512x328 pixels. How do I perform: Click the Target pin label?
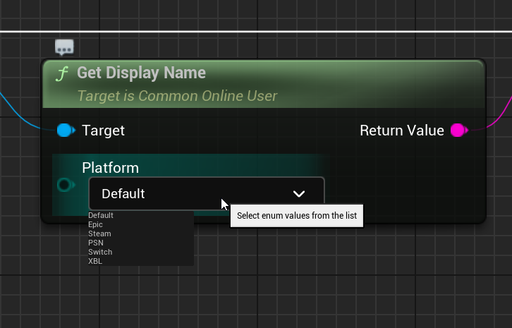(x=103, y=130)
